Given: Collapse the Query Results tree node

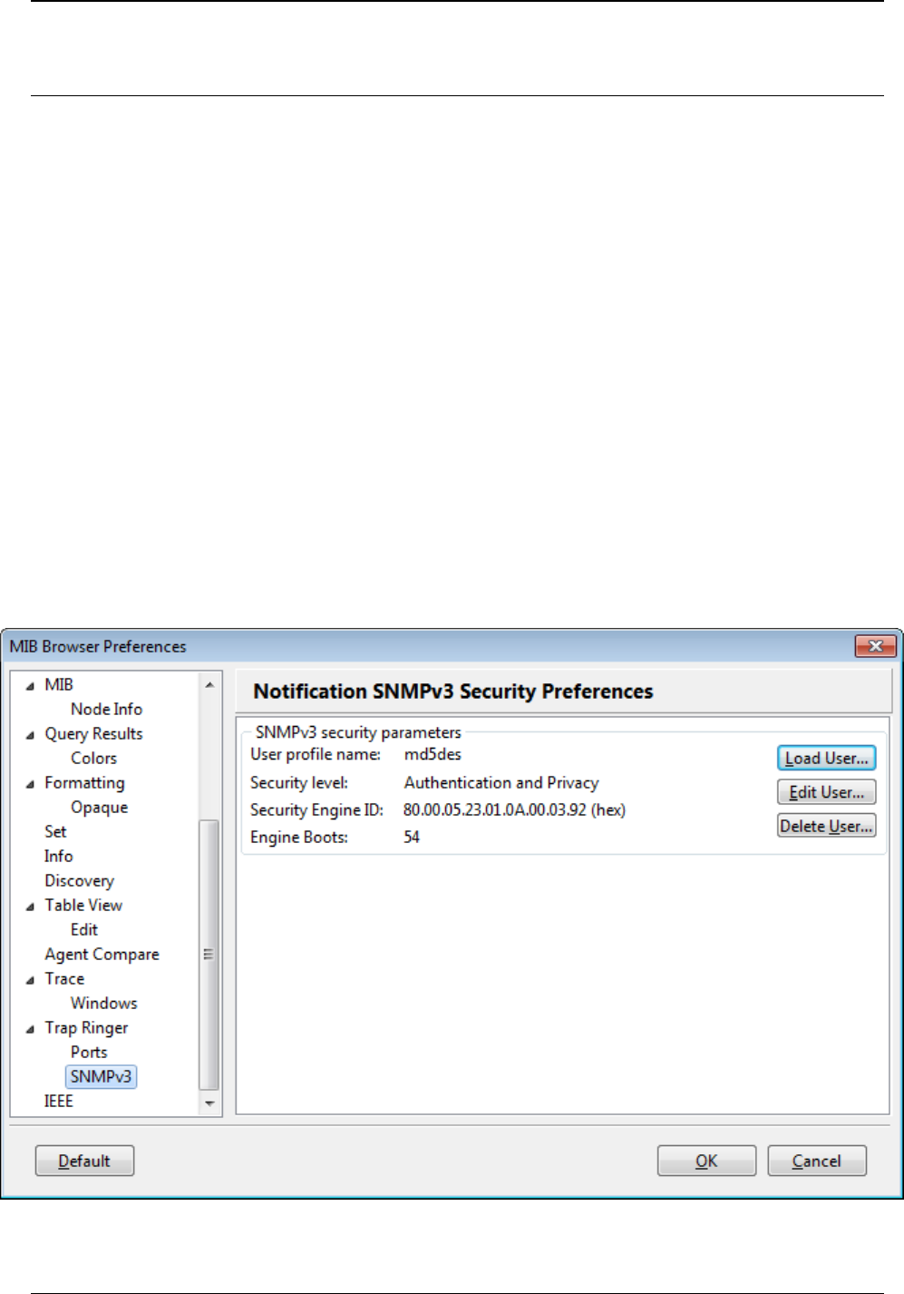Looking at the screenshot, I should point(30,735).
